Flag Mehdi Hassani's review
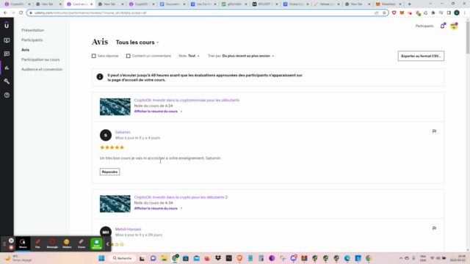 click(434, 228)
